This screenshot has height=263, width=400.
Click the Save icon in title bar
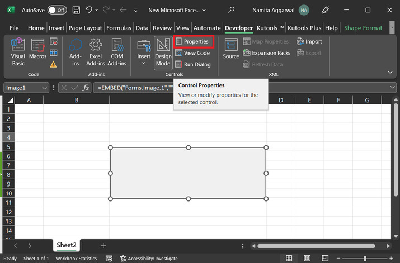(76, 10)
